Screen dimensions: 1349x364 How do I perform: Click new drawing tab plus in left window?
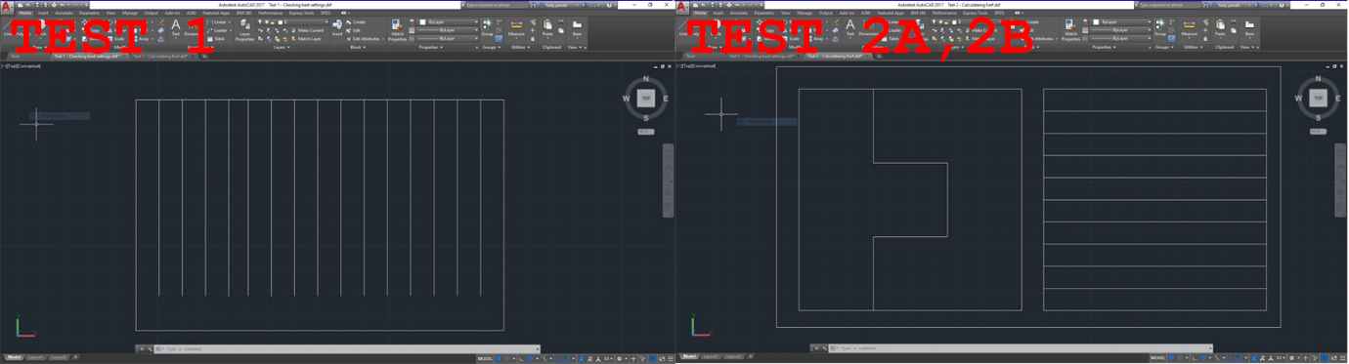tap(204, 57)
